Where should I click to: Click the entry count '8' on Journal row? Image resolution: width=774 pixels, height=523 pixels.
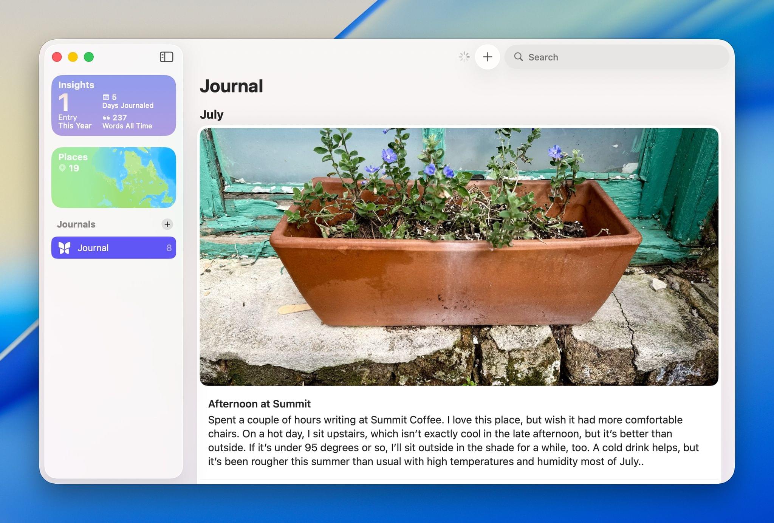169,248
